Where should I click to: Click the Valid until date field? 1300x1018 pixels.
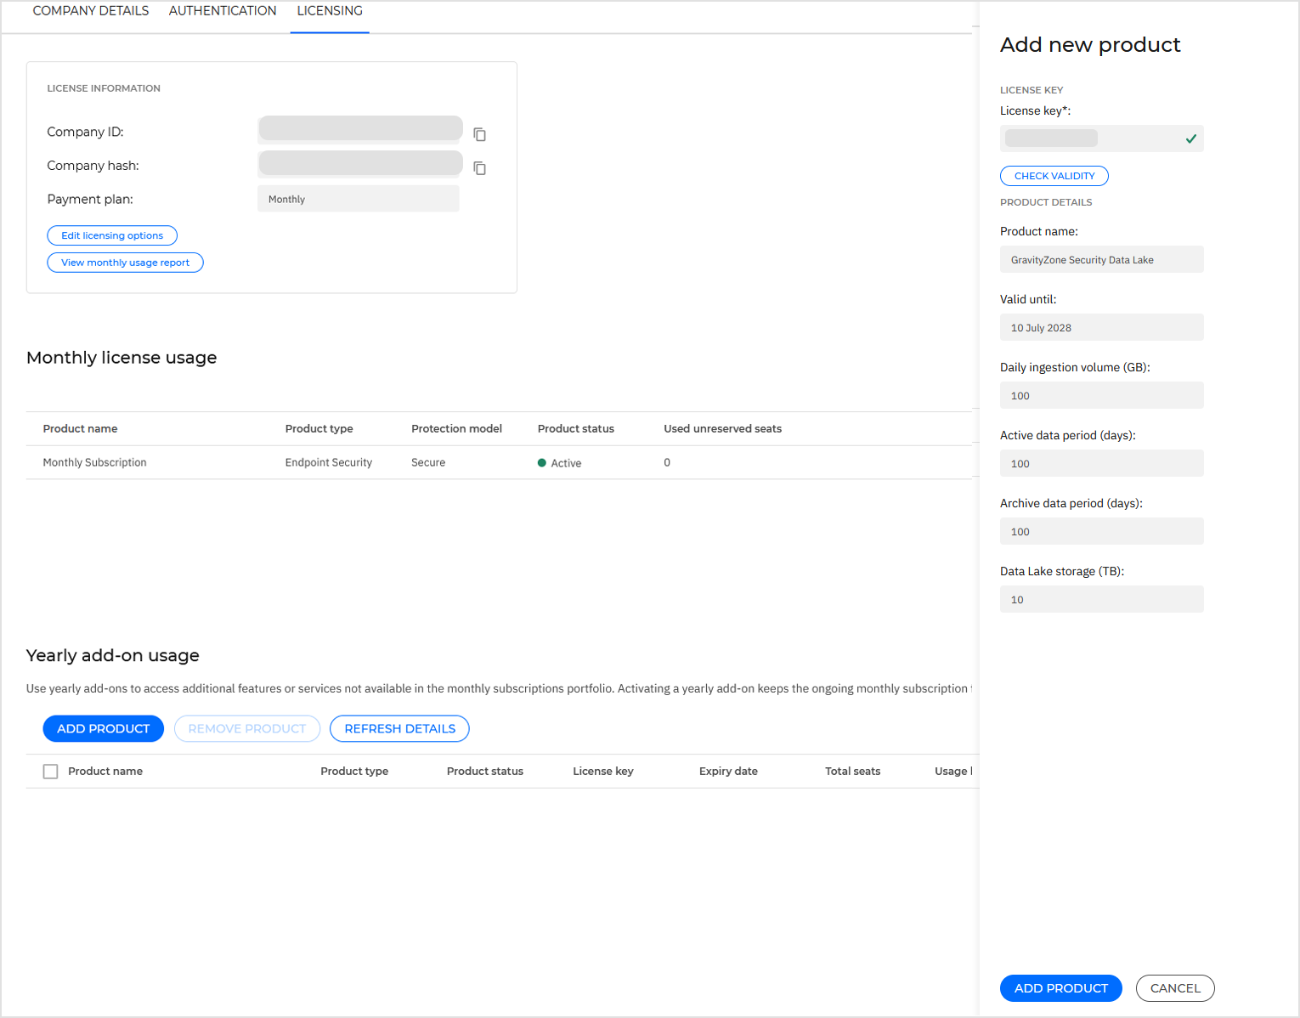pos(1101,327)
